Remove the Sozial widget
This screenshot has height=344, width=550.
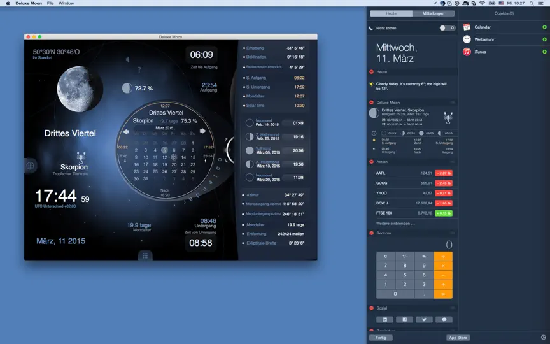click(372, 308)
